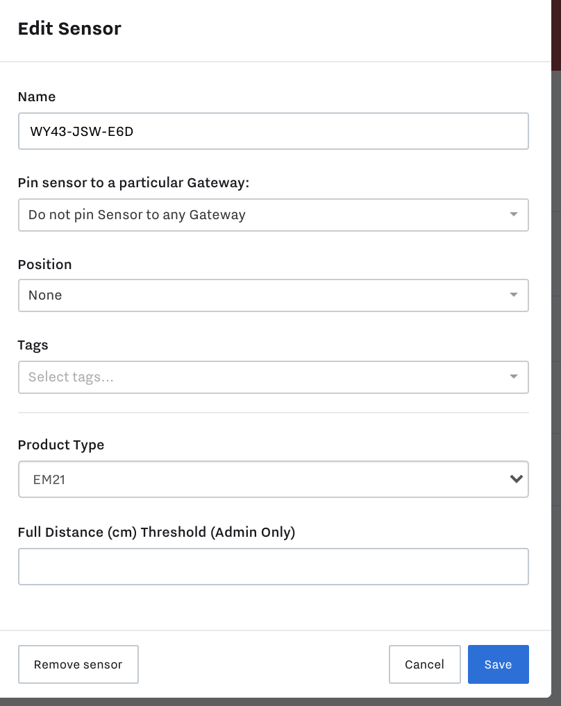Click the Position dropdown arrow icon
This screenshot has width=561, height=706.
[x=513, y=295]
